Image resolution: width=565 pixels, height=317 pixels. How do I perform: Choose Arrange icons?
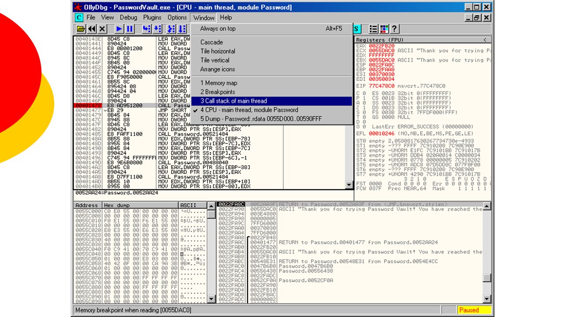(x=271, y=69)
